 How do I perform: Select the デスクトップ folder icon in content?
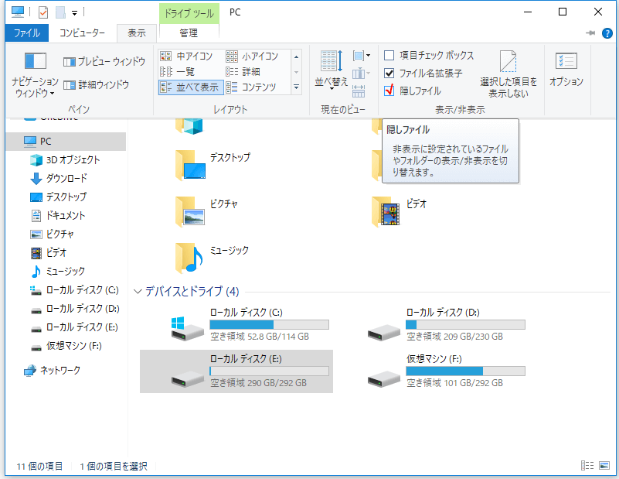[191, 165]
